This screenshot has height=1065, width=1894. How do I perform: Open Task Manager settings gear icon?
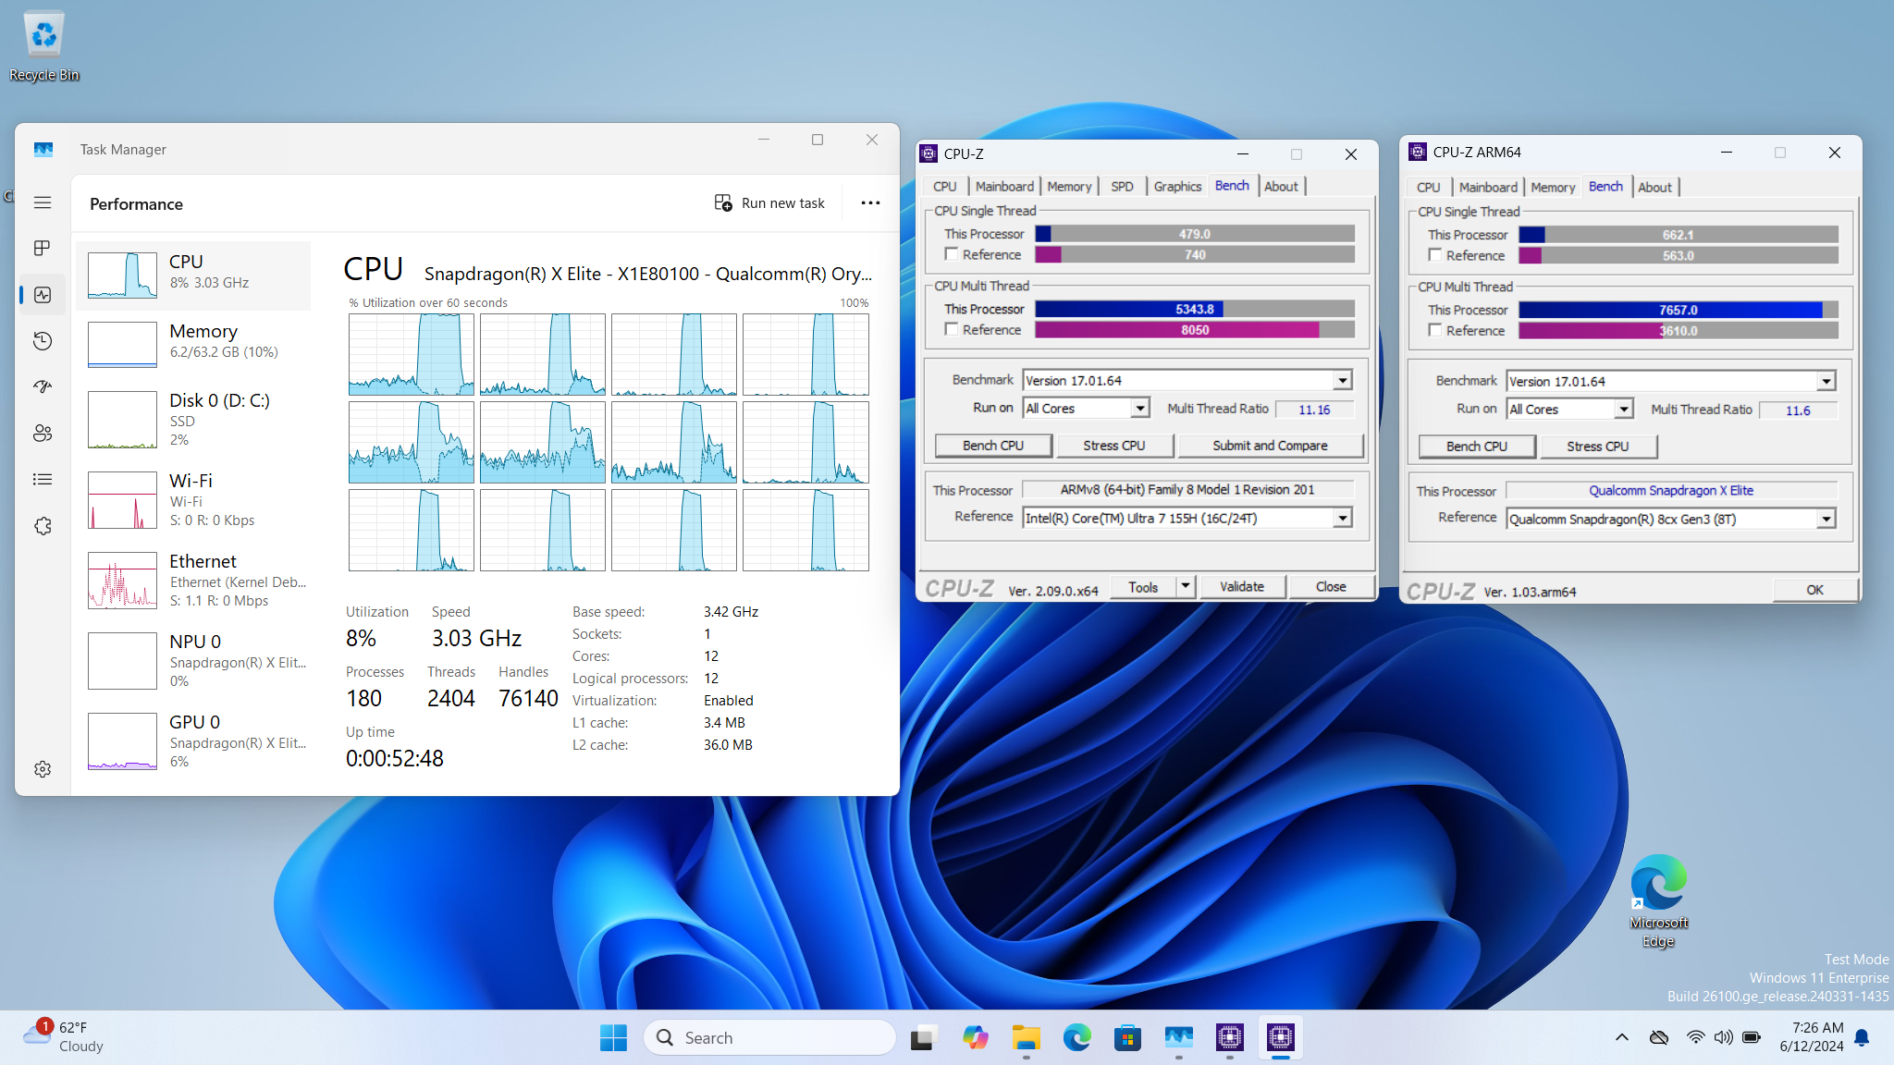[x=43, y=769]
